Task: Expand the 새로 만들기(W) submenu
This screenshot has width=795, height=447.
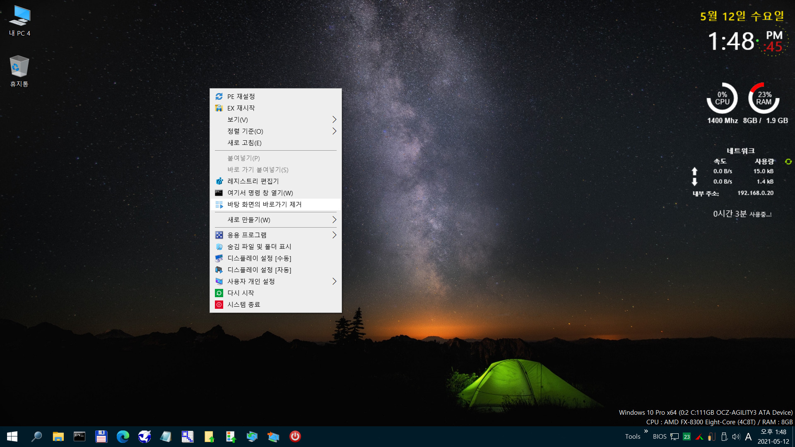Action: 276,220
